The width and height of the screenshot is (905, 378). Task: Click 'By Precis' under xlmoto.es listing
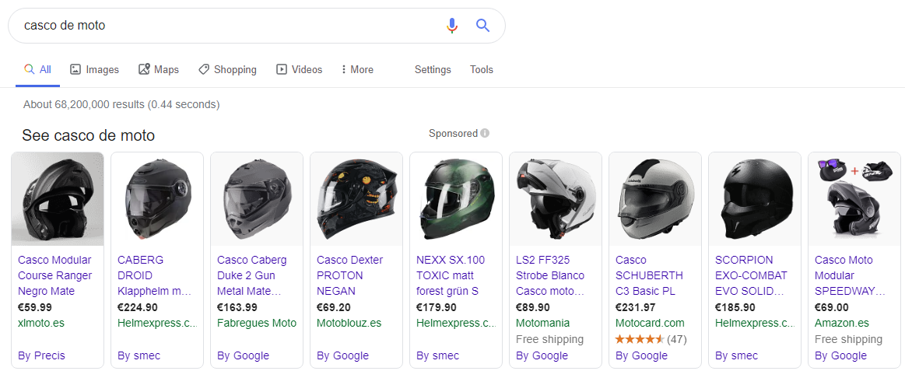coord(41,355)
